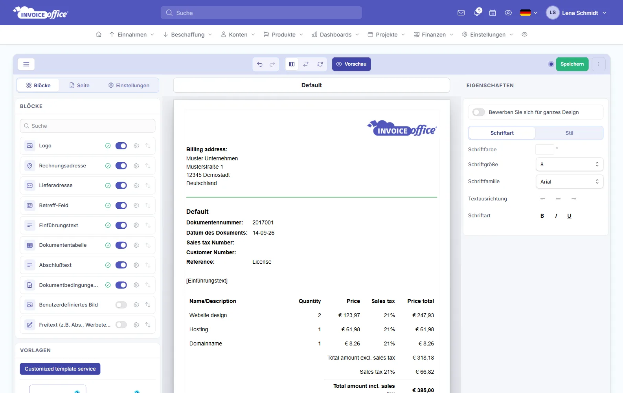Switch to the Blöcke tab

(38, 85)
